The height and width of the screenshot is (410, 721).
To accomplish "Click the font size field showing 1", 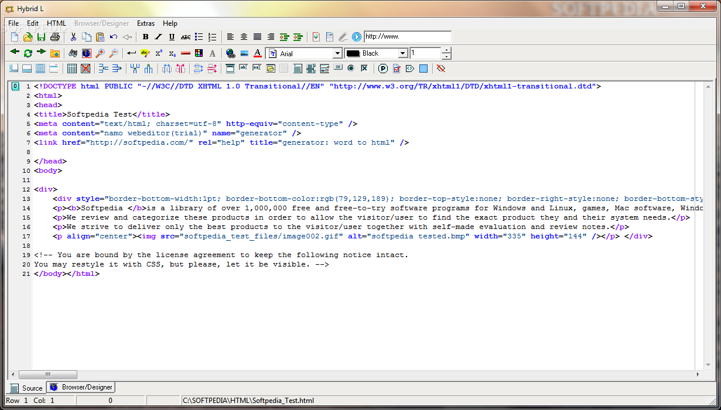I will point(425,53).
